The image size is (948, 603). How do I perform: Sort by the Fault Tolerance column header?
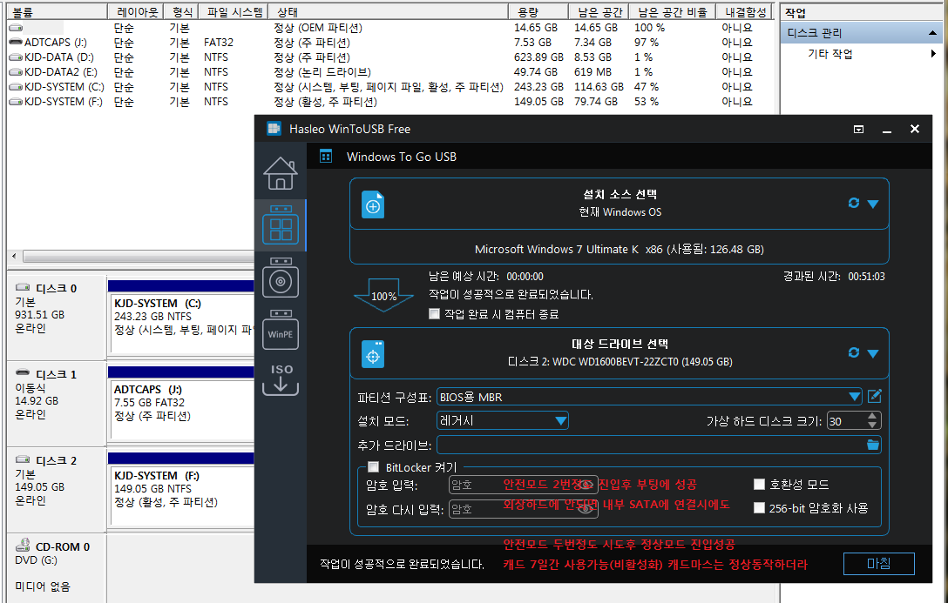tap(746, 12)
